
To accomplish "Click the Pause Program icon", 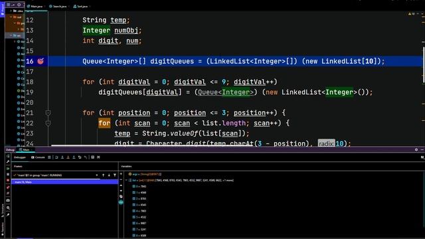I will pos(8,175).
